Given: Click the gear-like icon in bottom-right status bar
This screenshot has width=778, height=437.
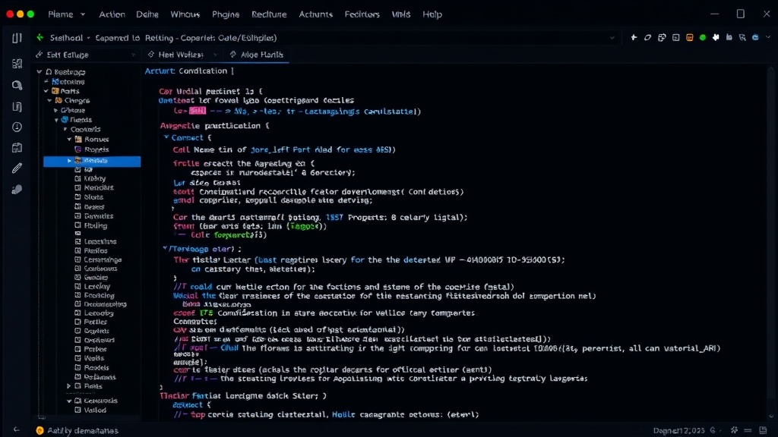Looking at the screenshot, I should 735,430.
